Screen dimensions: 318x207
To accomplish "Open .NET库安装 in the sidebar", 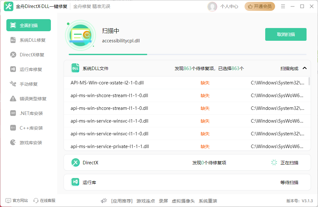I will click(29, 113).
